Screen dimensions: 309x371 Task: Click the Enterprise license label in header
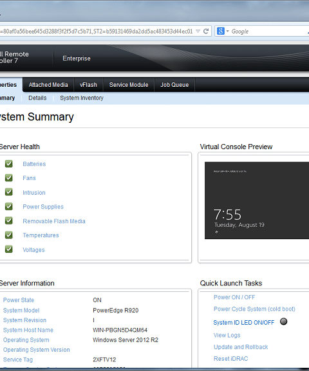[77, 59]
